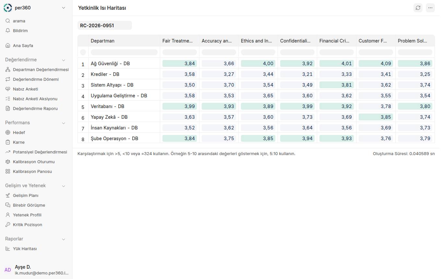Open the per360 workspace dropdown

64,8
